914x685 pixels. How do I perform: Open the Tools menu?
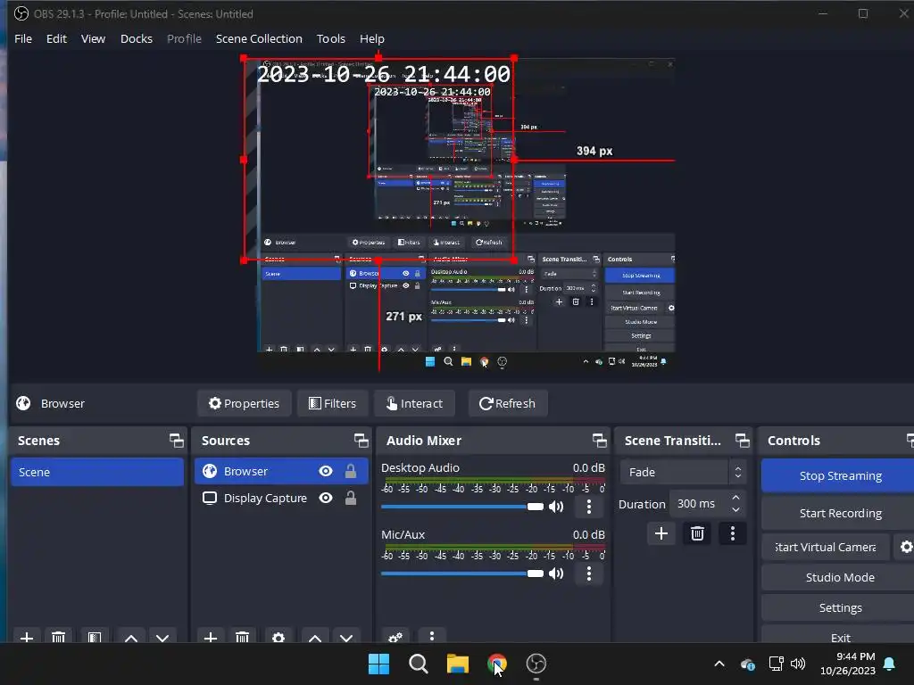click(x=330, y=38)
